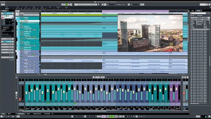This screenshot has width=211, height=119.
Task: Select the Violins I track
Action: [30, 21]
